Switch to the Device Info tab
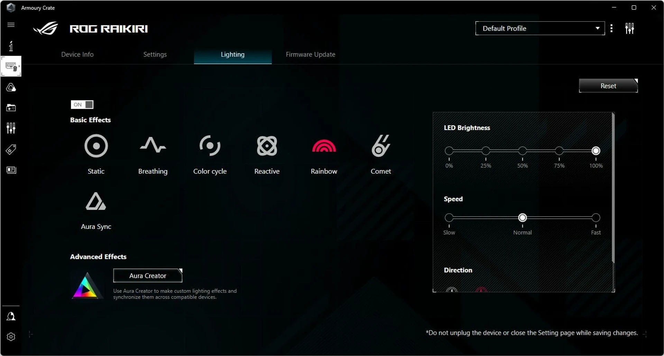 coord(77,55)
